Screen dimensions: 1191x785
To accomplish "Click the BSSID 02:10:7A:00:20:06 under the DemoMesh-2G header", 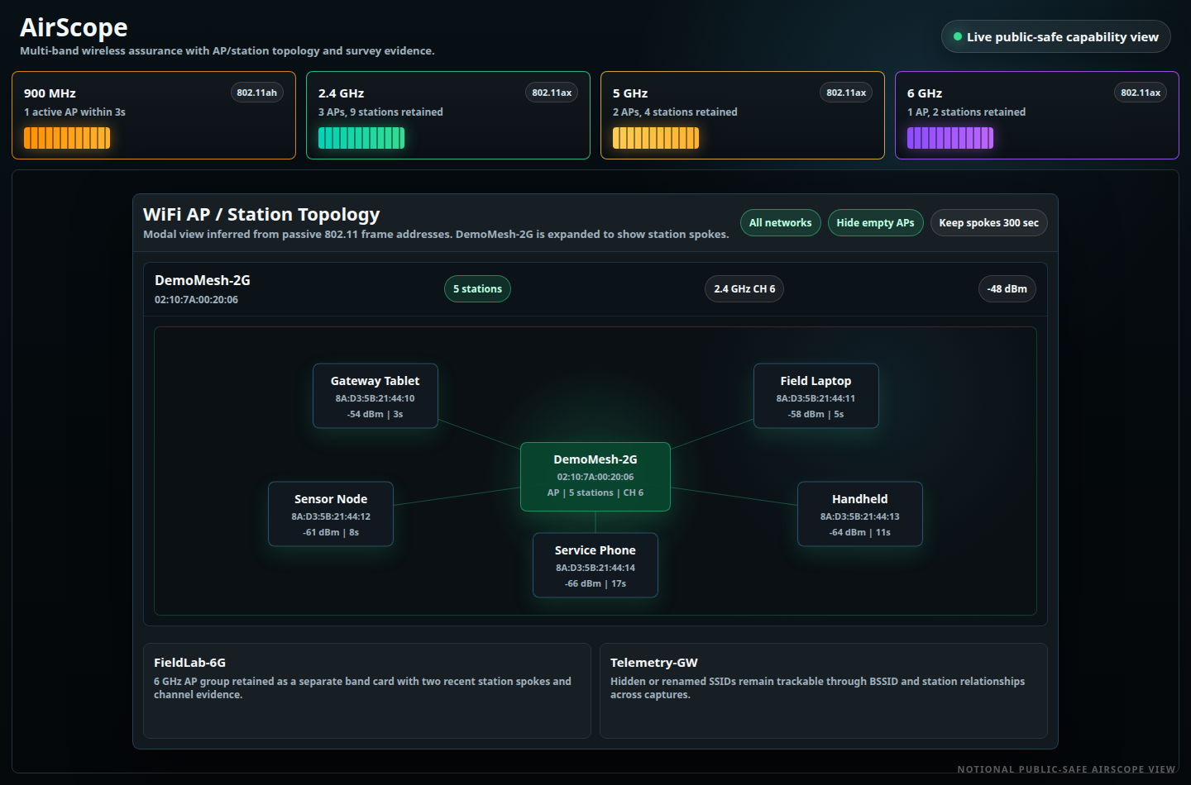I will coord(196,299).
